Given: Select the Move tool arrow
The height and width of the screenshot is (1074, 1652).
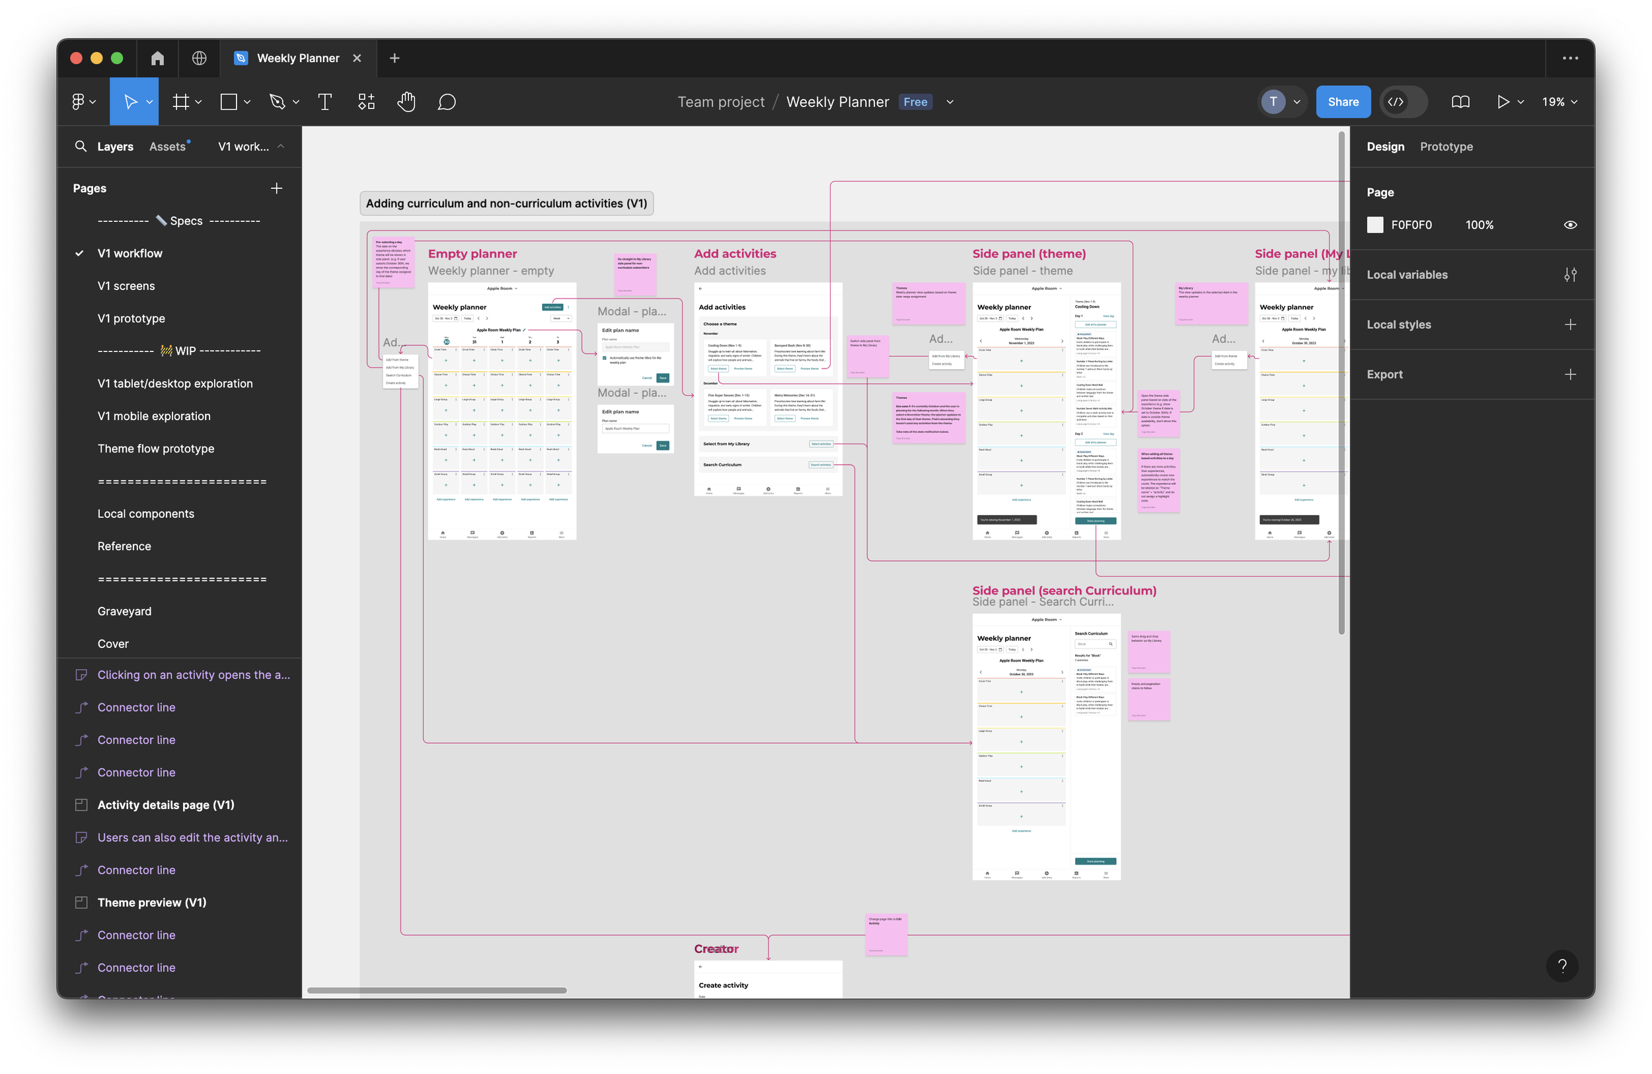Looking at the screenshot, I should (130, 102).
